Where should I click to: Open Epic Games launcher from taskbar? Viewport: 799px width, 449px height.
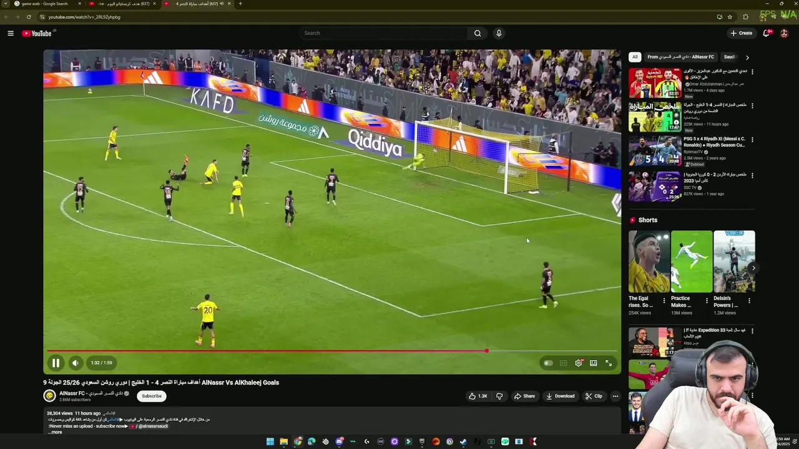tap(422, 442)
